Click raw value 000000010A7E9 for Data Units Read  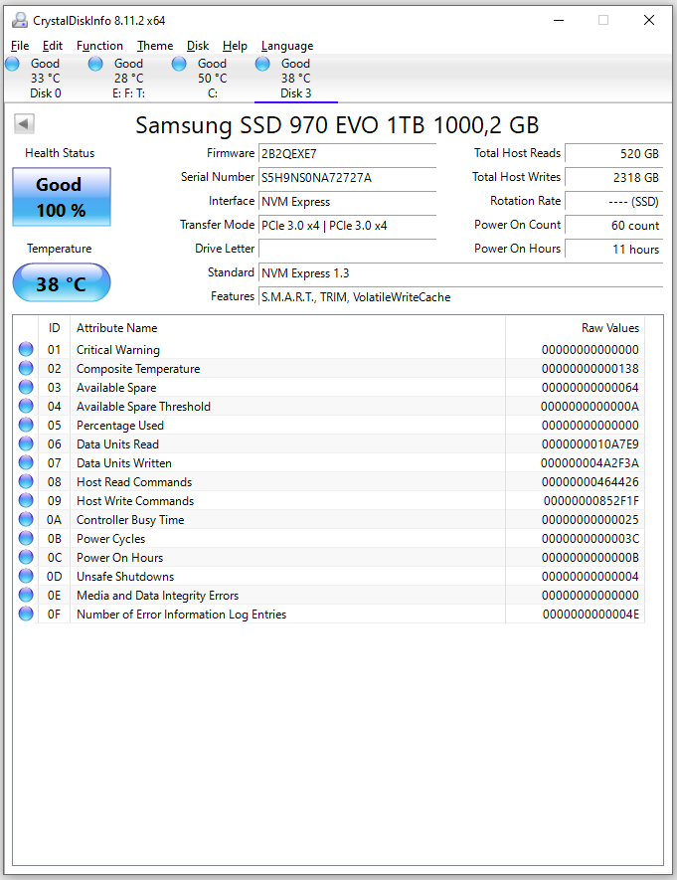(591, 443)
